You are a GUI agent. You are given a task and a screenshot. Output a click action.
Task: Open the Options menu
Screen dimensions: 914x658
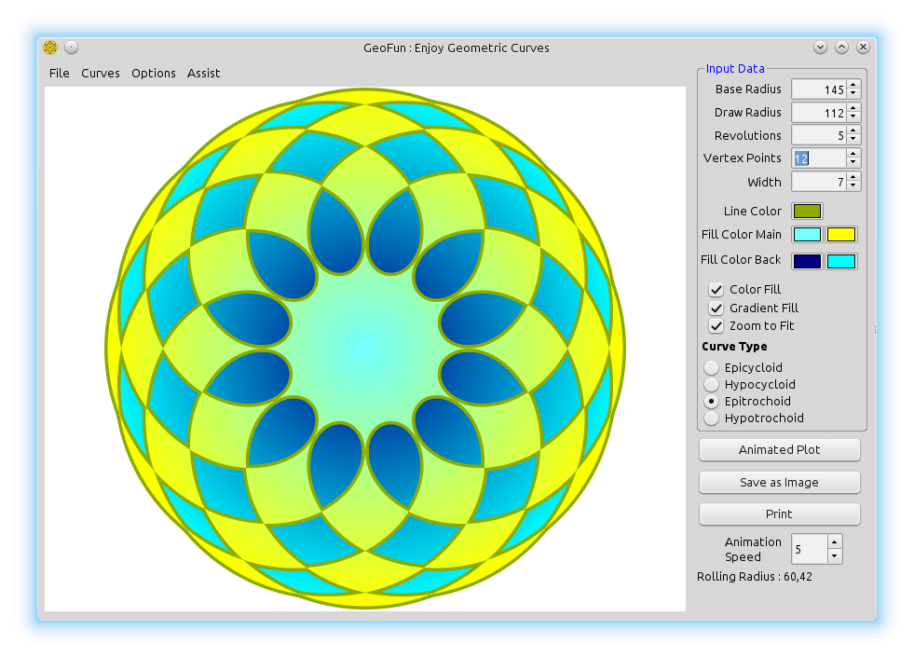(154, 74)
